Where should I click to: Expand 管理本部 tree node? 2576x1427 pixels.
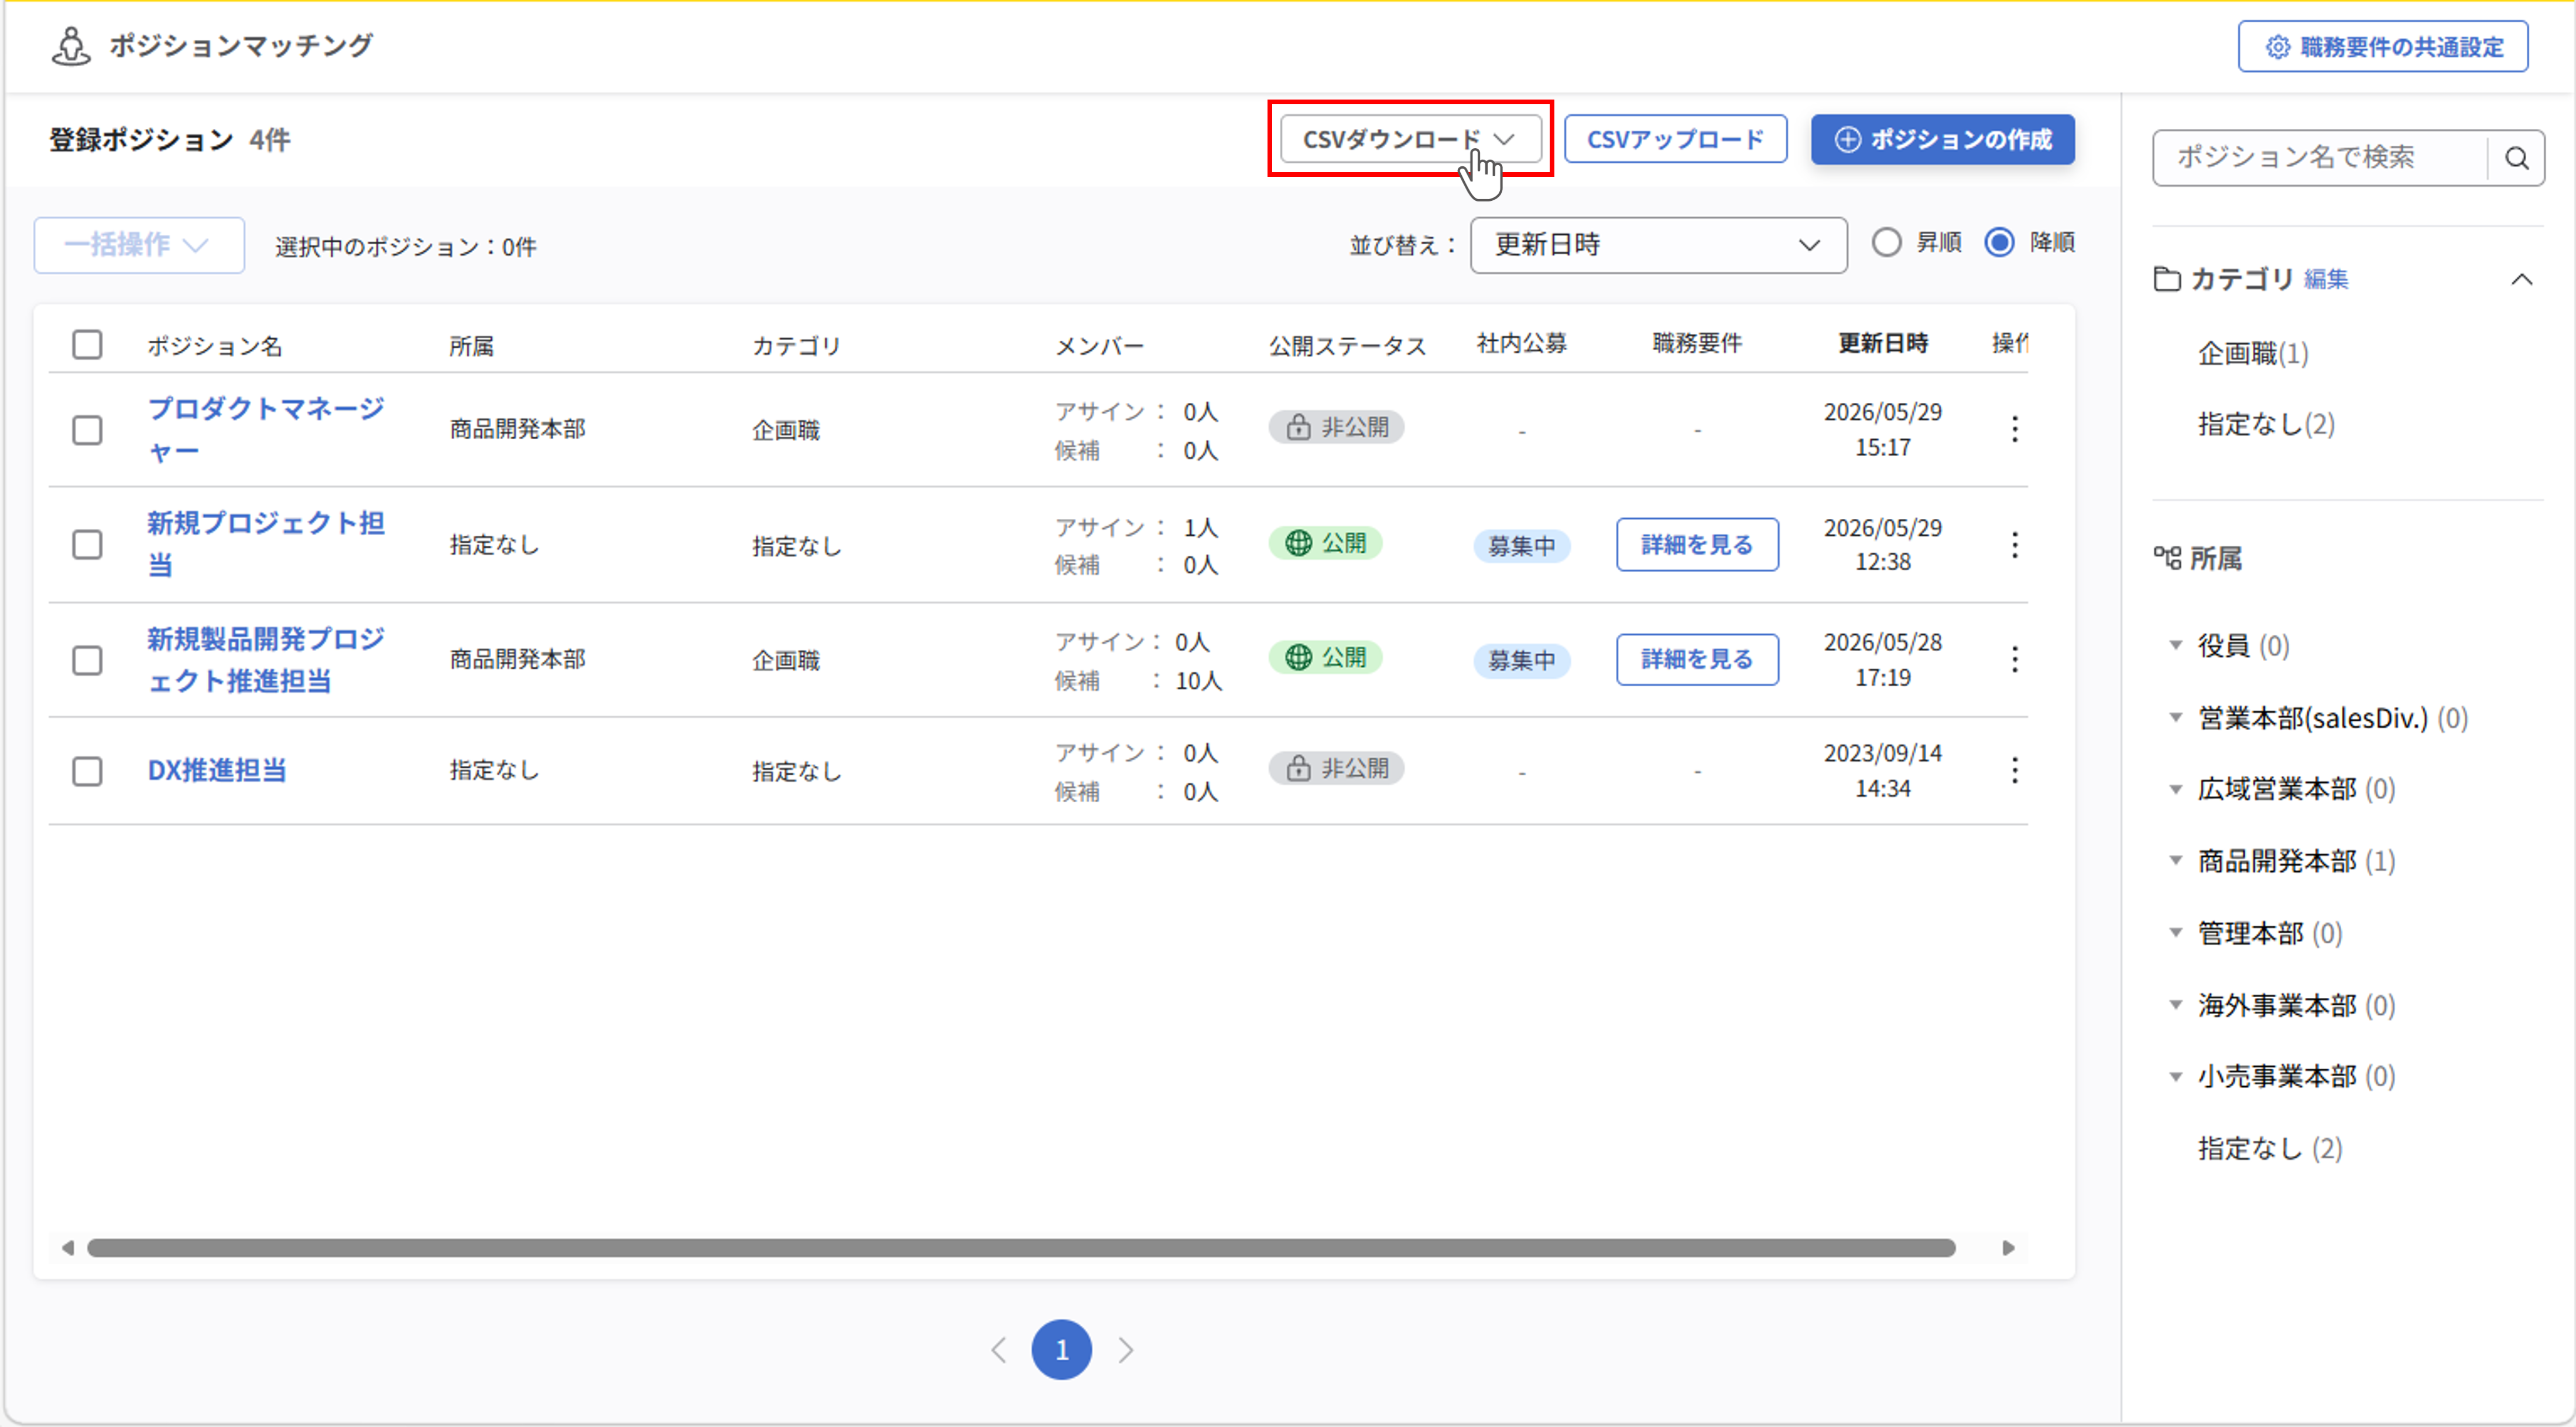[x=2175, y=932]
